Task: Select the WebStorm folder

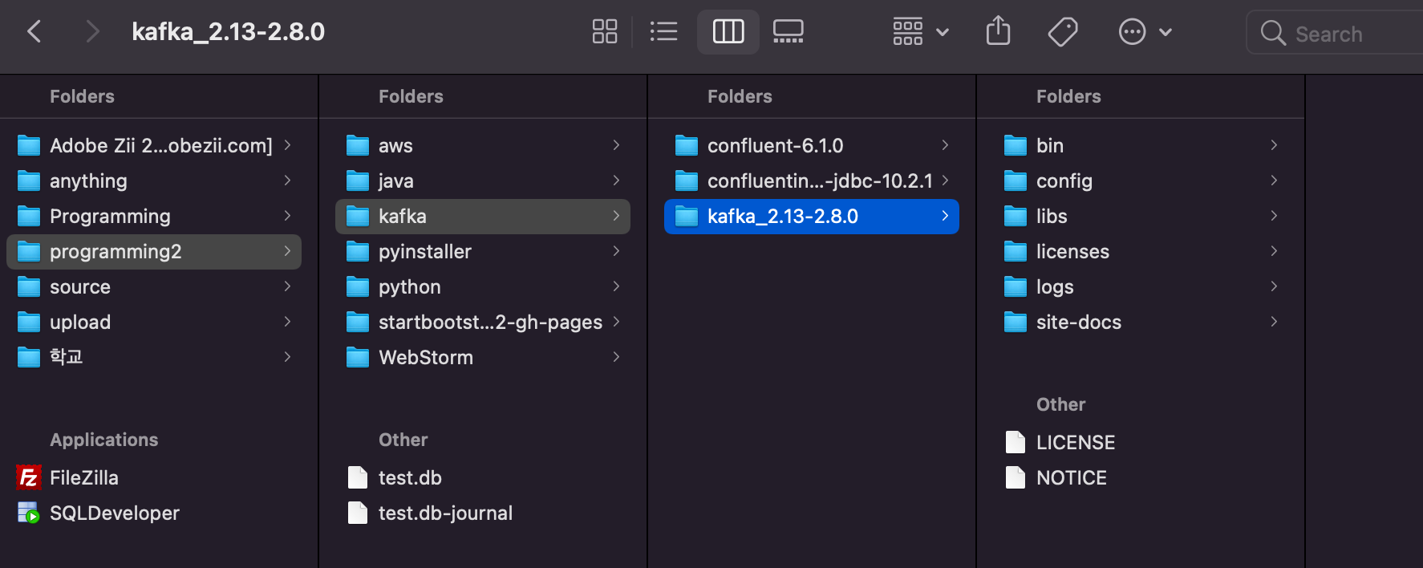Action: point(483,357)
